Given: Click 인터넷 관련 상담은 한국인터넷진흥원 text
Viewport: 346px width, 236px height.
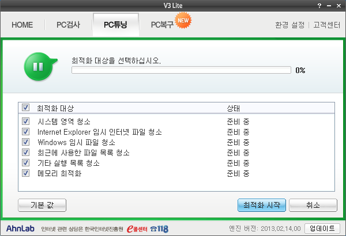Looking at the screenshot, I should pos(82,229).
